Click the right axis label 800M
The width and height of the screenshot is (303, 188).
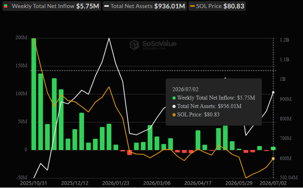click(286, 119)
